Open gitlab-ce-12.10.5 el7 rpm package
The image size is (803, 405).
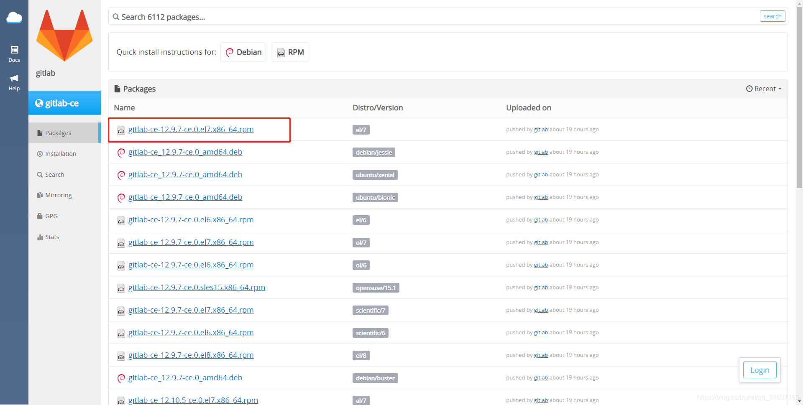[x=193, y=400]
